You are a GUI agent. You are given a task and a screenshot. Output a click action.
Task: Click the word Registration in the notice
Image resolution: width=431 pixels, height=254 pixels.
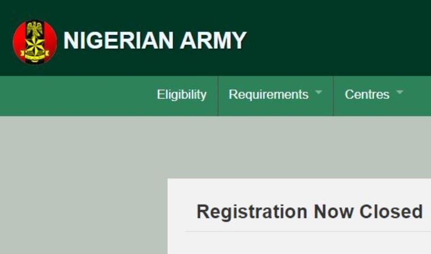(x=252, y=212)
